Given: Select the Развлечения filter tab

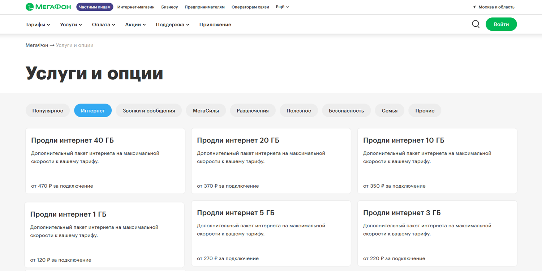Looking at the screenshot, I should 253,111.
